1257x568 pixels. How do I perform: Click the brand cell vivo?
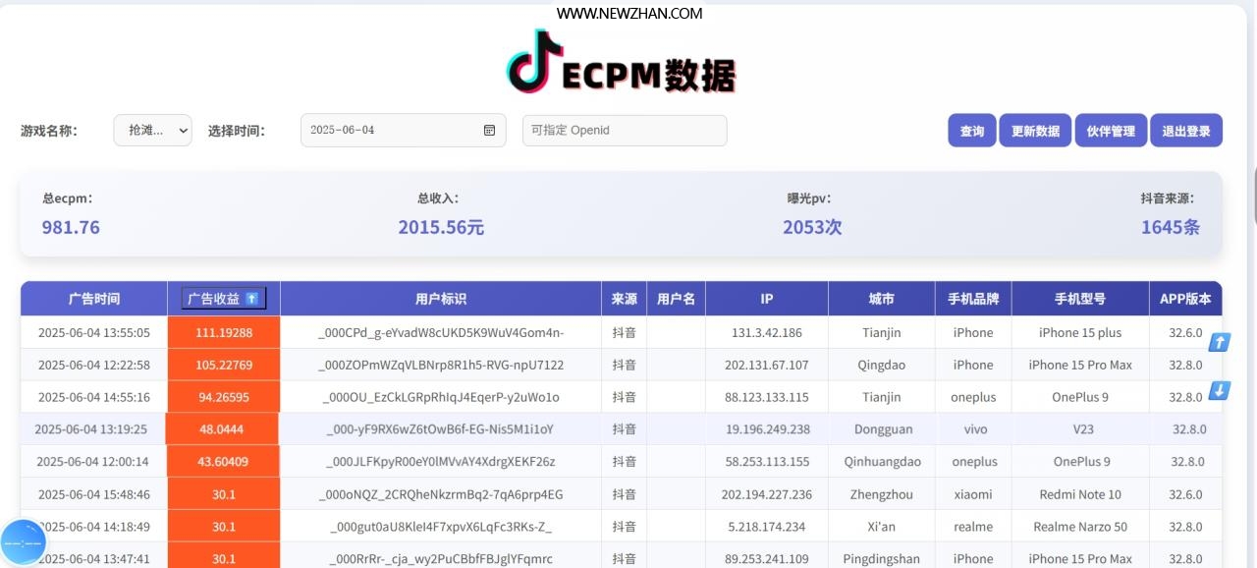pos(975,429)
